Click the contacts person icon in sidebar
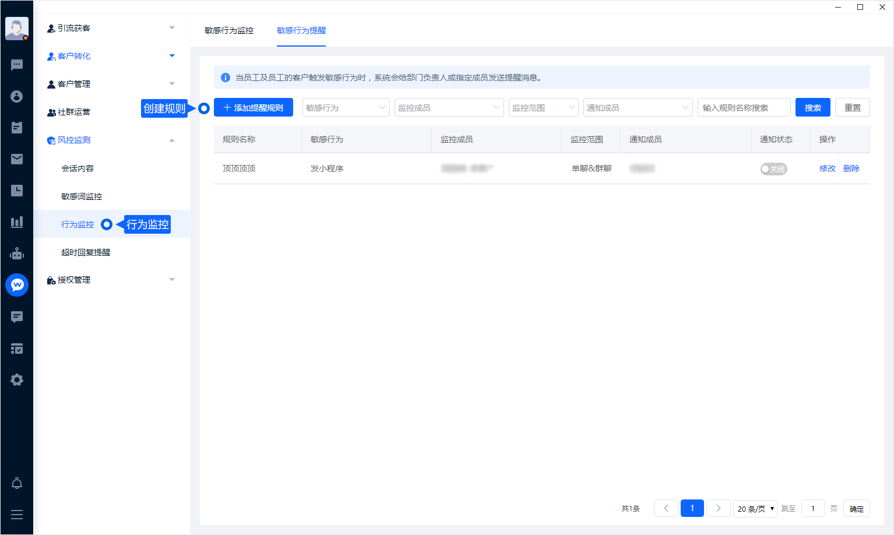894x535 pixels. coord(17,96)
